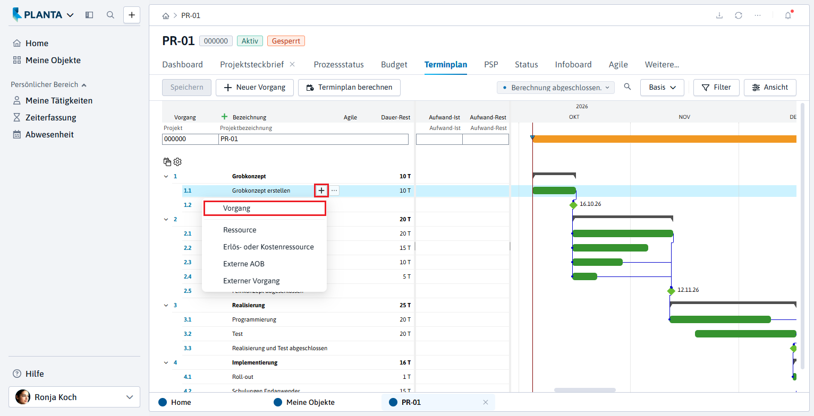Choose Ressource in the popup menu
Screen dimensions: 814x416
(240, 230)
